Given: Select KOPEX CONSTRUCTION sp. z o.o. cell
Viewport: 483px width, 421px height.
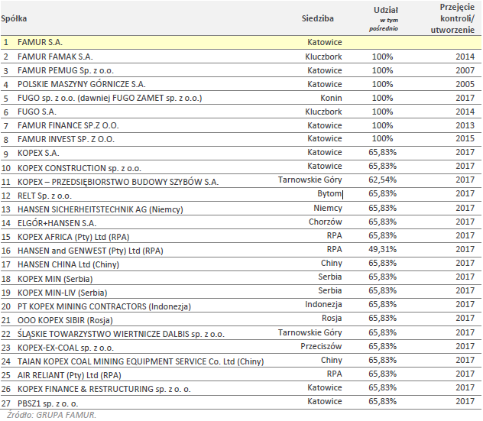Looking at the screenshot, I should click(x=79, y=168).
